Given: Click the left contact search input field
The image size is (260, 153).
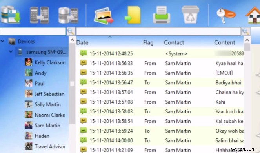Looking at the screenshot, I should point(33,31).
